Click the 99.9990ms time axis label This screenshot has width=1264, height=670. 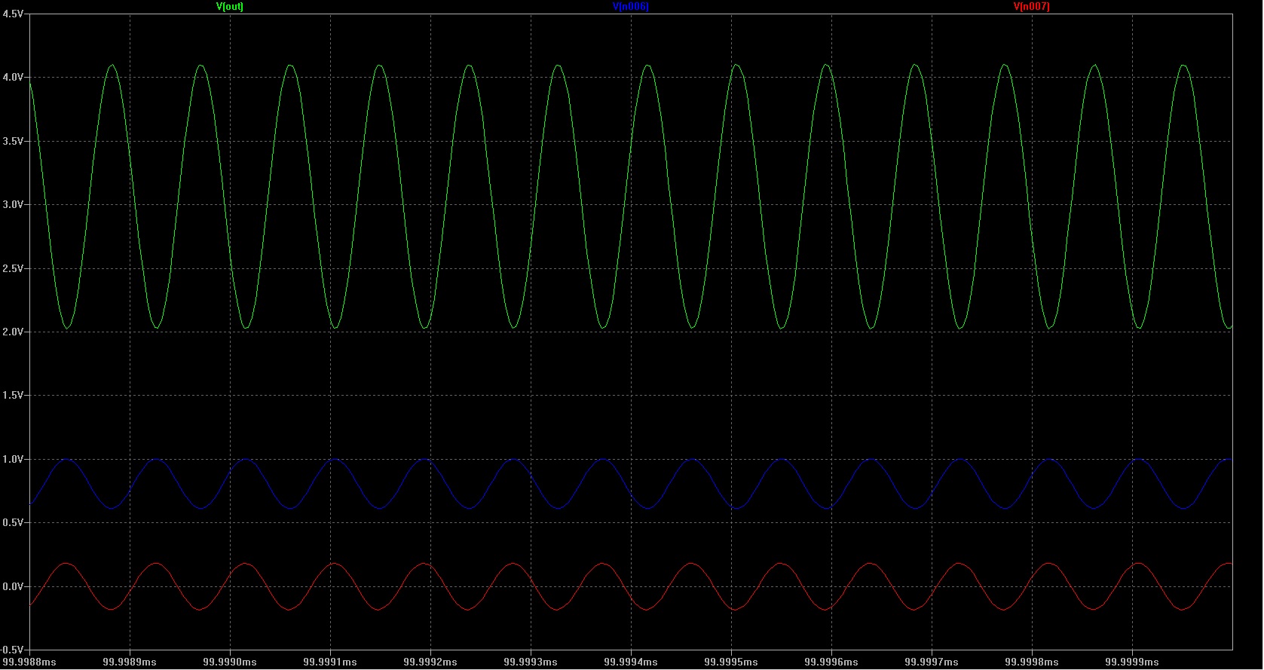point(230,662)
